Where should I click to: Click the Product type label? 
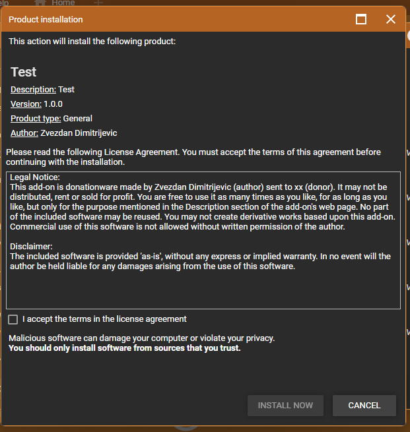tap(36, 119)
